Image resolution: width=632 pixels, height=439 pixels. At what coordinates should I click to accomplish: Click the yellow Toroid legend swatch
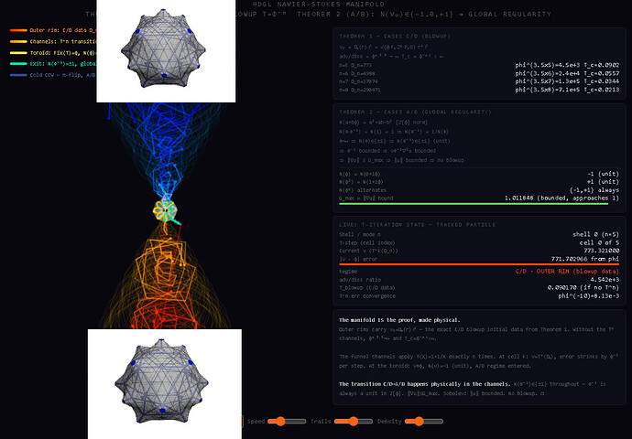18,53
